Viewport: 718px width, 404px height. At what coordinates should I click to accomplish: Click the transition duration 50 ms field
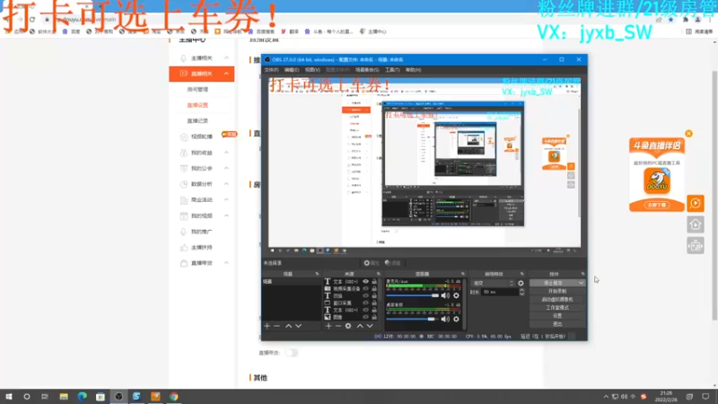point(499,293)
